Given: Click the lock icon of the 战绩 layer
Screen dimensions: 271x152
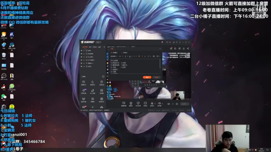Looking at the screenshot, I should (x=84, y=51).
